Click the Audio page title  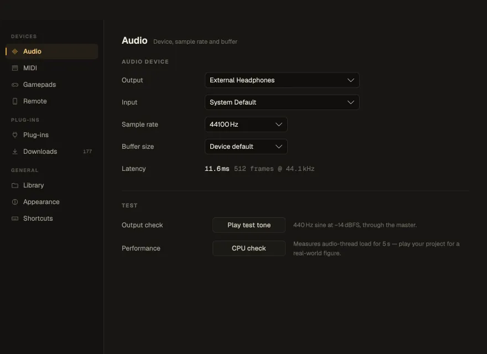tap(134, 41)
